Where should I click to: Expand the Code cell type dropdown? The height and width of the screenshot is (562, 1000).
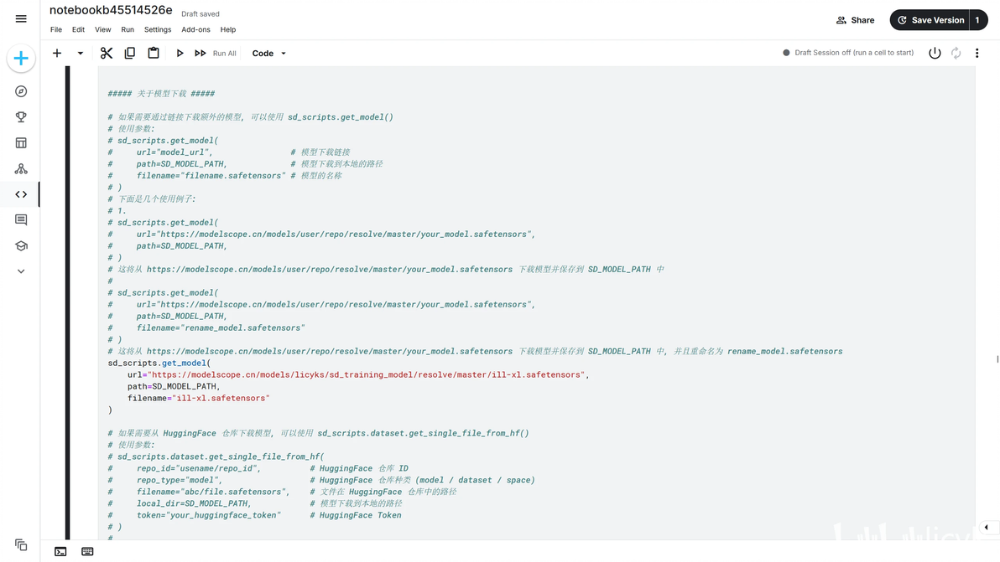point(269,53)
